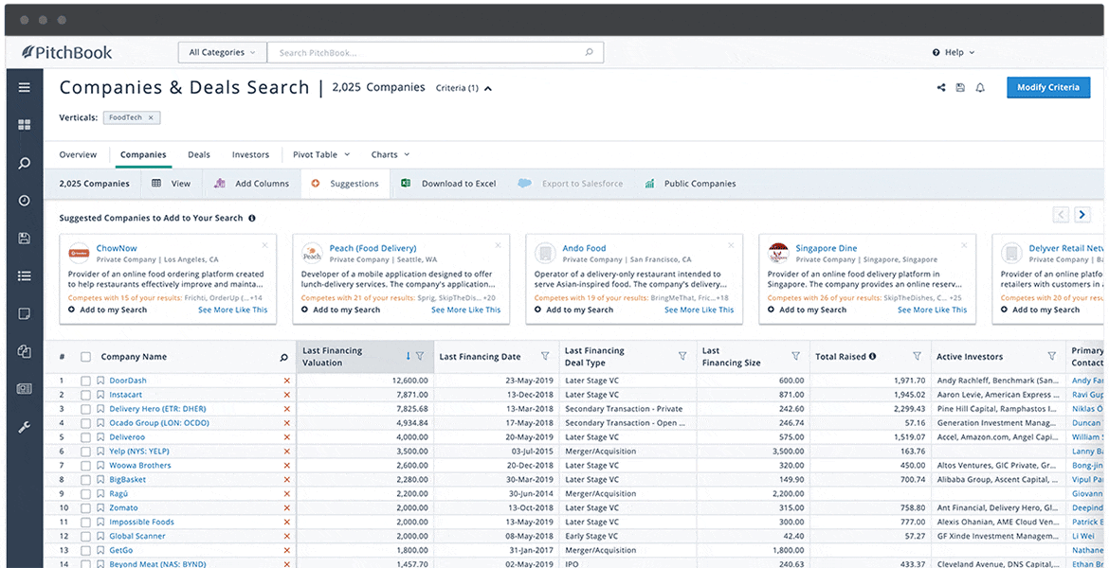
Task: Click the share icon near Modify Criteria
Action: coord(941,88)
